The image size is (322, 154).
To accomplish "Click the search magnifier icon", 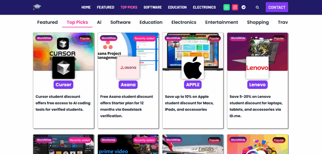I will 257,7.
